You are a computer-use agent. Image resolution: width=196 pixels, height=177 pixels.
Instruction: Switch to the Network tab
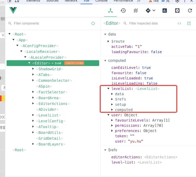coord(71,1)
